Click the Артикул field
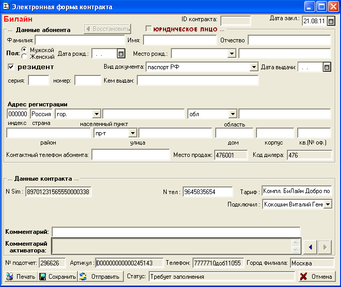Screen dimensions: 341x287 tap(129, 263)
